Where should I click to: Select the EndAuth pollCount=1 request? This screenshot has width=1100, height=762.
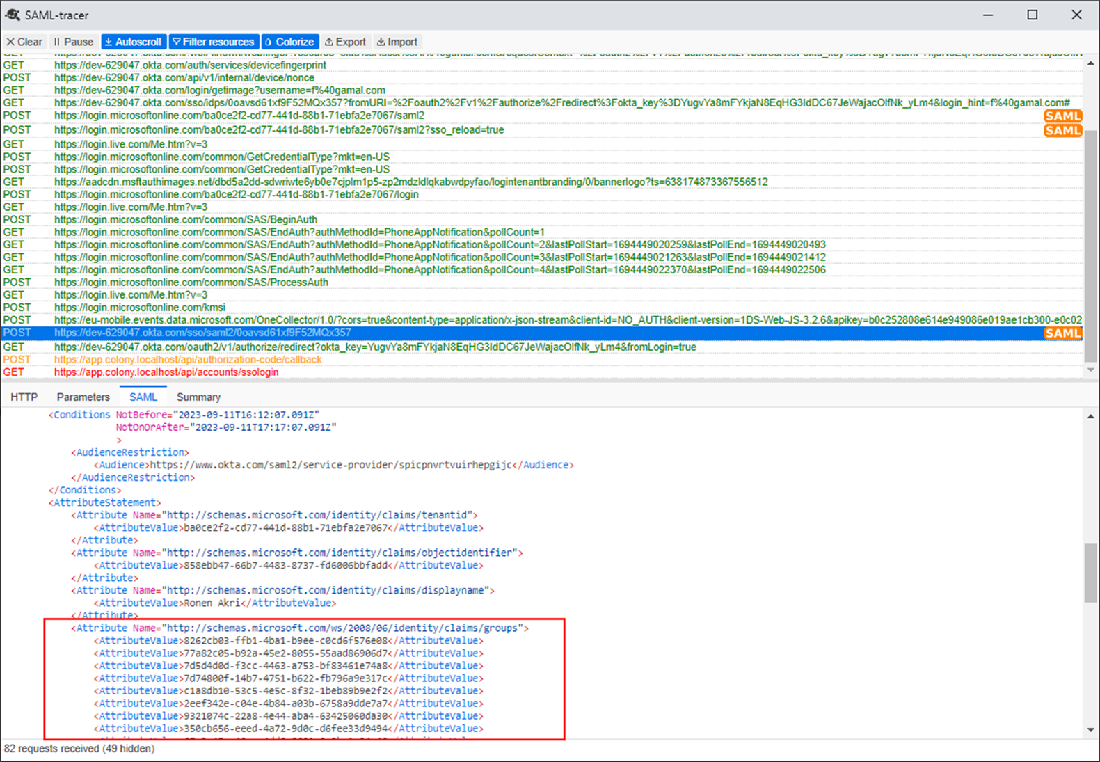coord(541,232)
